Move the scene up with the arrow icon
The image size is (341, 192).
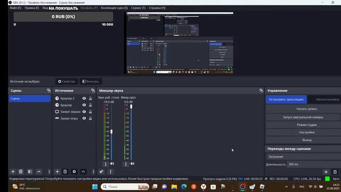point(39,172)
